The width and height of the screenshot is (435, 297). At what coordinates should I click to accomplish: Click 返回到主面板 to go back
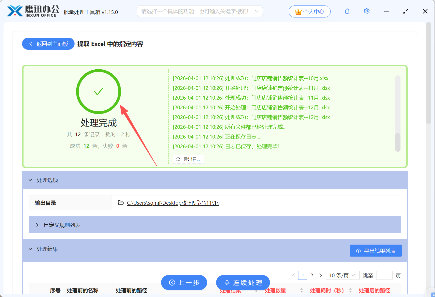pyautogui.click(x=48, y=44)
